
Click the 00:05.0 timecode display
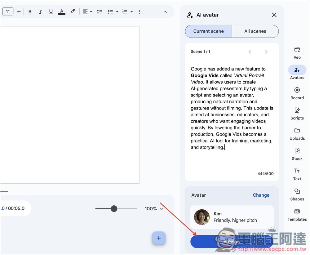(16, 208)
